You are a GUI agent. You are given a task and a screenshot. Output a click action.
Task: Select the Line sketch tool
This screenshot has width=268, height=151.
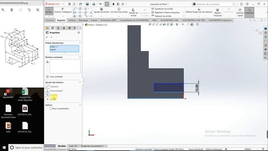click(x=75, y=9)
